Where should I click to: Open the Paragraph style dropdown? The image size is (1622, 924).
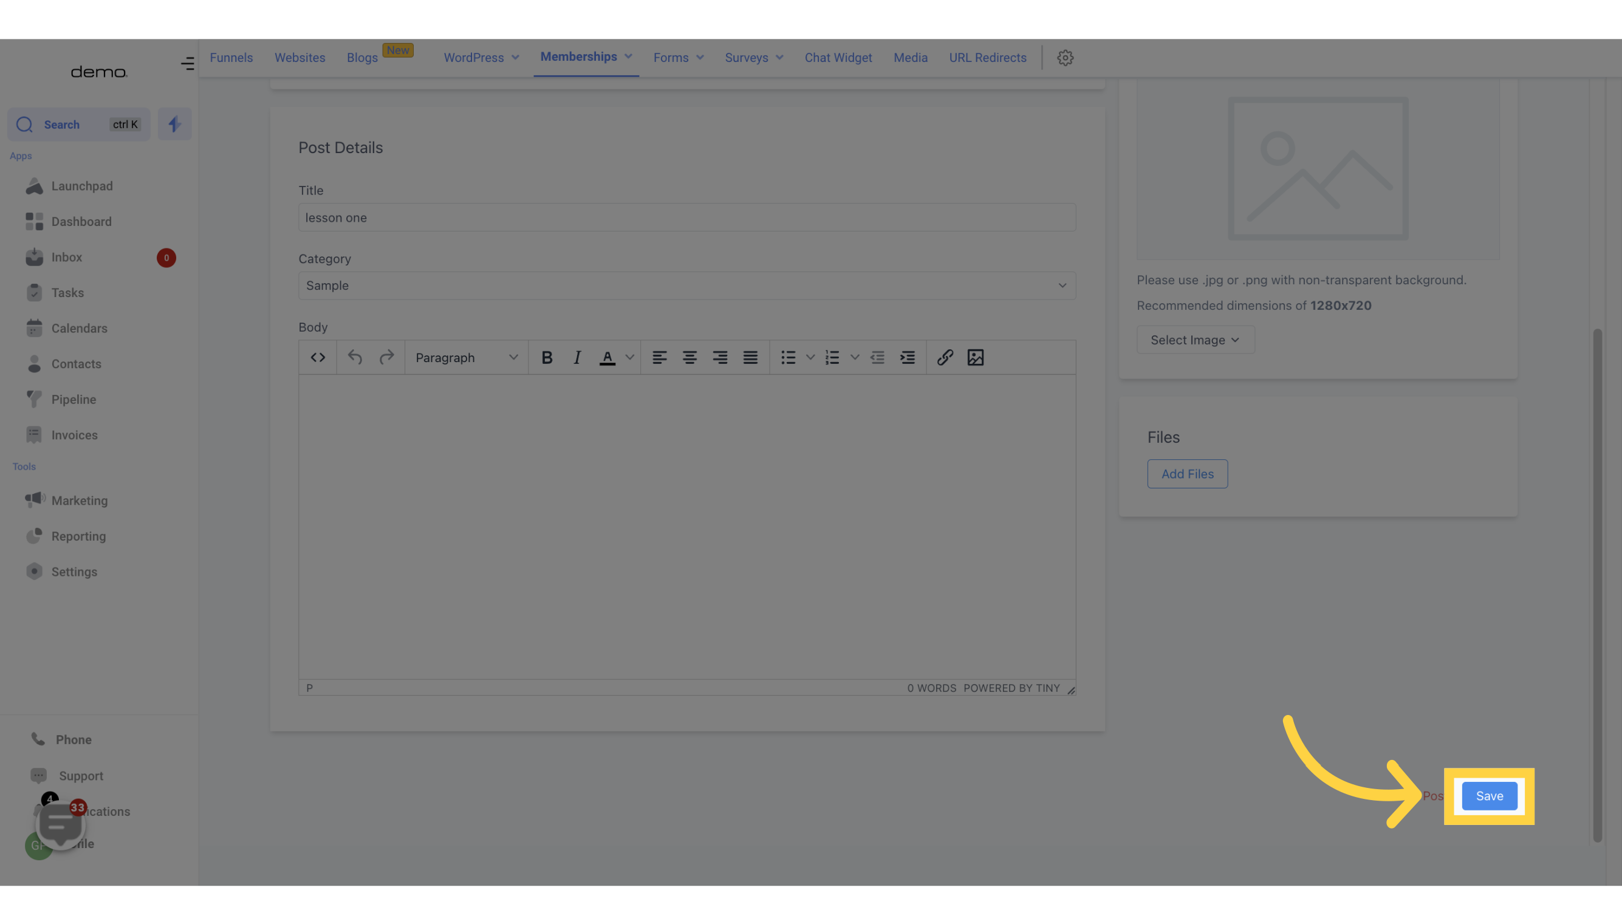coord(467,357)
